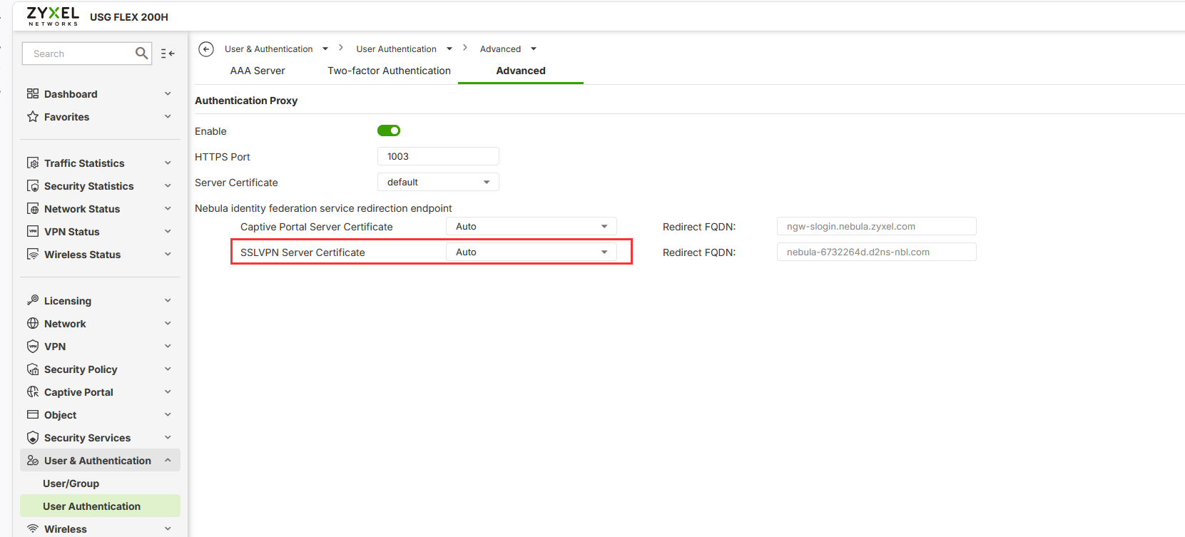Expand the Licensing chevron
Image resolution: width=1185 pixels, height=537 pixels.
(x=168, y=300)
